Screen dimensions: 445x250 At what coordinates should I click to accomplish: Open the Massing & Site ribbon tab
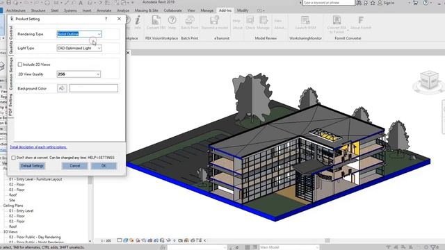pos(147,10)
